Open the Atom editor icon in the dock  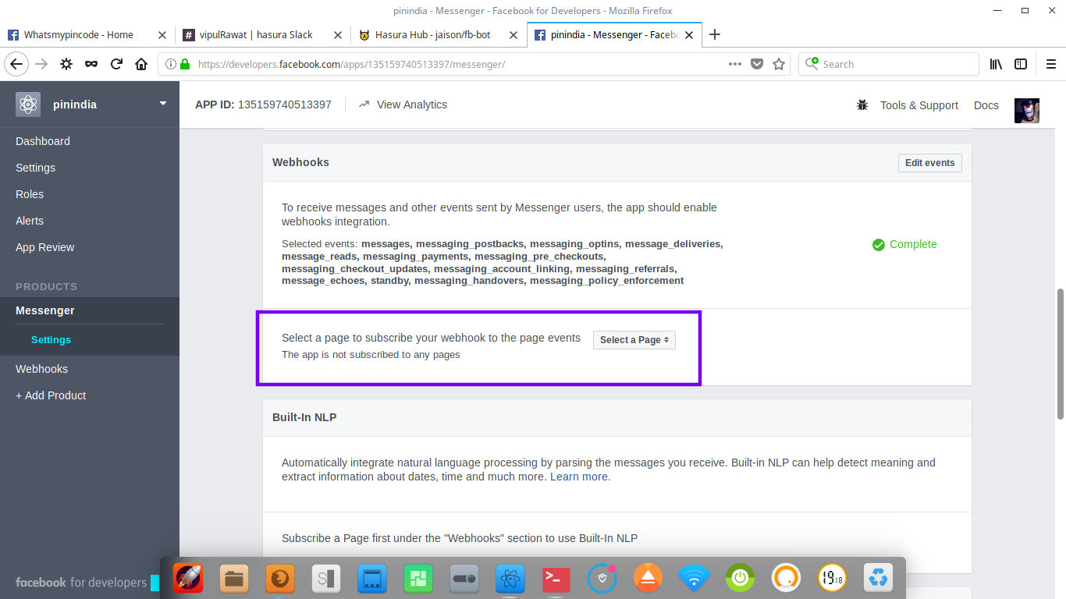coord(510,579)
